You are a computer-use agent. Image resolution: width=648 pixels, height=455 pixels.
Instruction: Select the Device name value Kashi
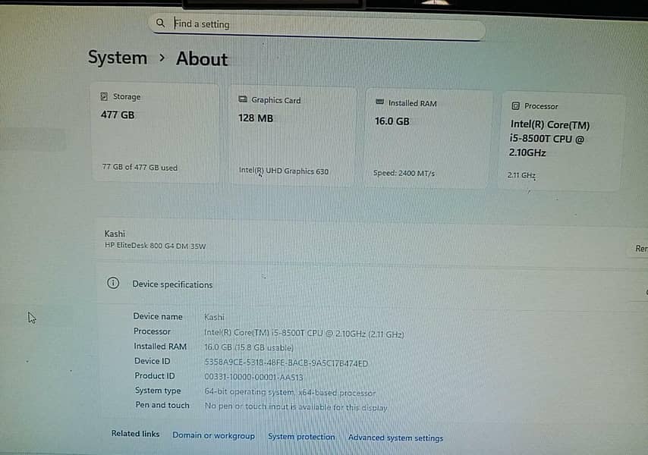tap(214, 317)
